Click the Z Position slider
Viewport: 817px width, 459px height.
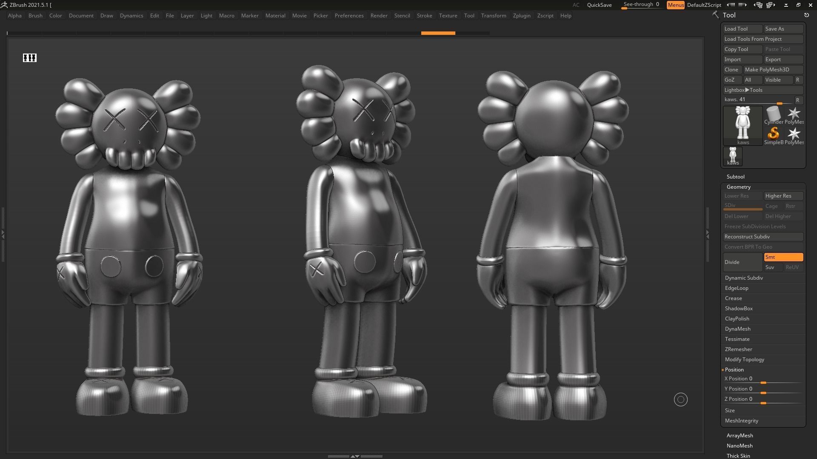click(763, 399)
